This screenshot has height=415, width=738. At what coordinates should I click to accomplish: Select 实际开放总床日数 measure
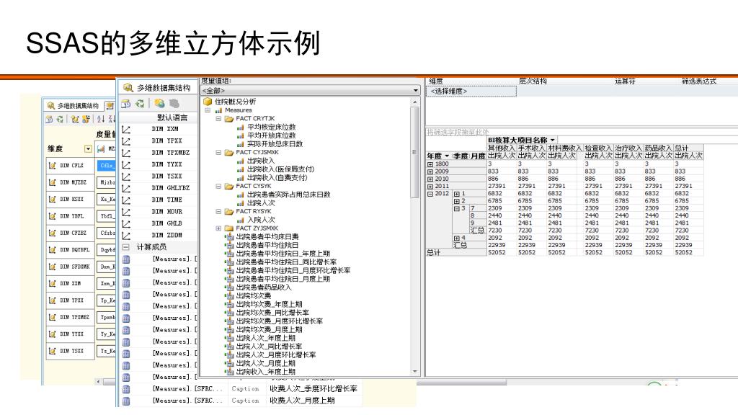(x=275, y=144)
